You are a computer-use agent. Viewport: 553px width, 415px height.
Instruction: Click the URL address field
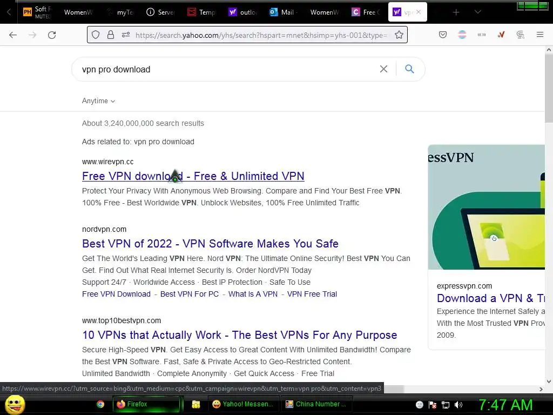tap(261, 35)
